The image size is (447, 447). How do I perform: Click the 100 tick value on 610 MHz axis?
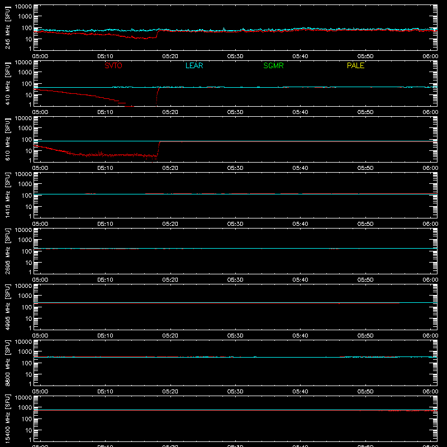coord(27,139)
